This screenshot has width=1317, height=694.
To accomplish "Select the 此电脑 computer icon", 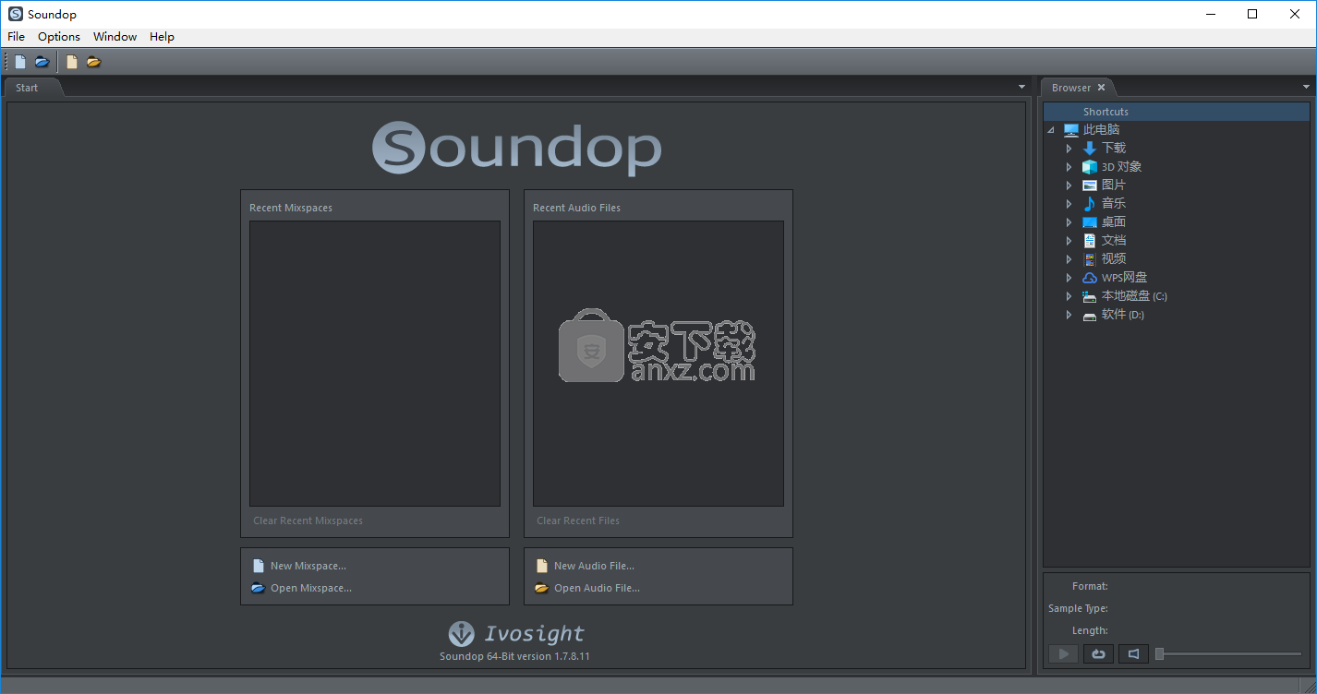I will (1071, 130).
